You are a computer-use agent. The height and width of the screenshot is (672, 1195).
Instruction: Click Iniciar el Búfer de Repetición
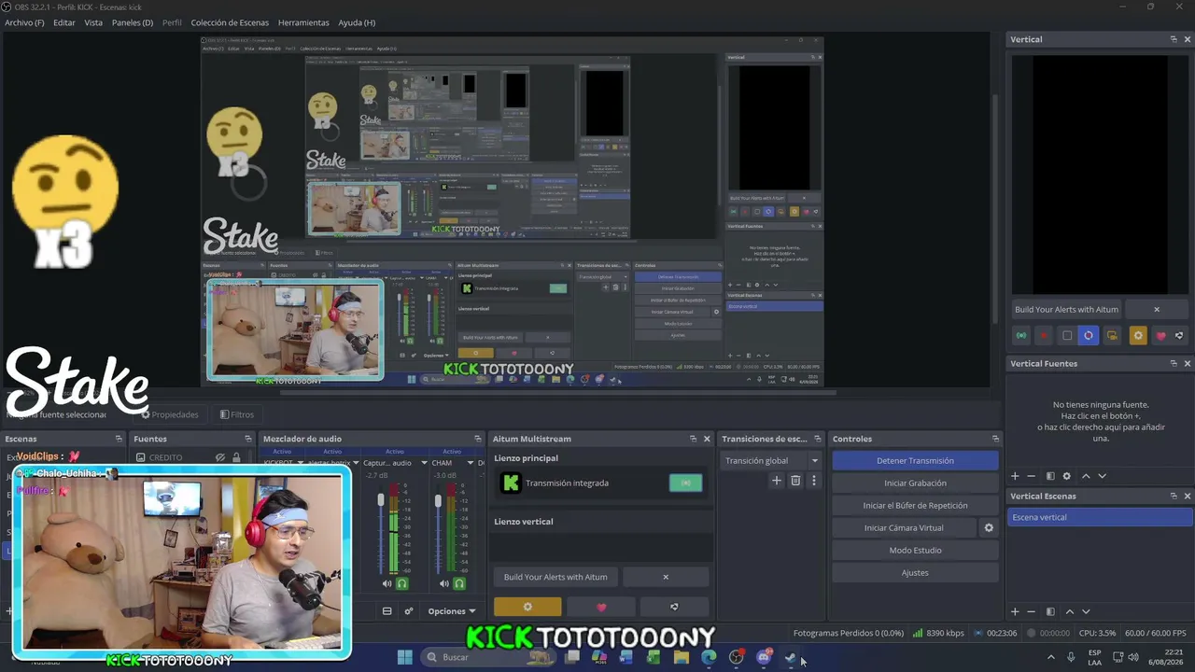pyautogui.click(x=915, y=505)
